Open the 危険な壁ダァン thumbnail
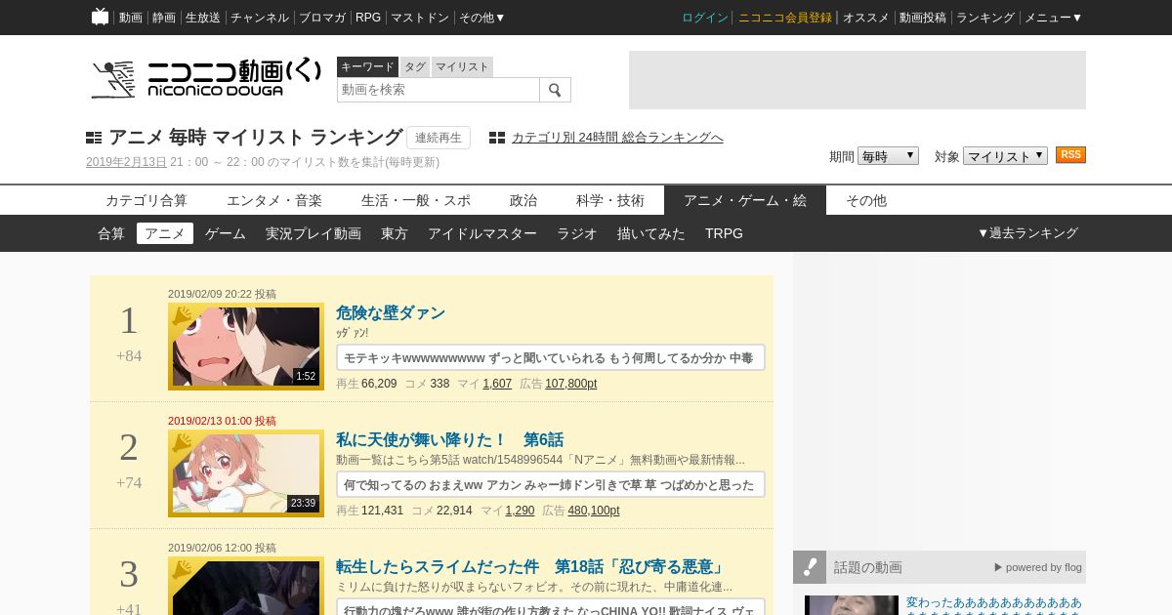Viewport: 1172px width, 615px height. tap(246, 347)
